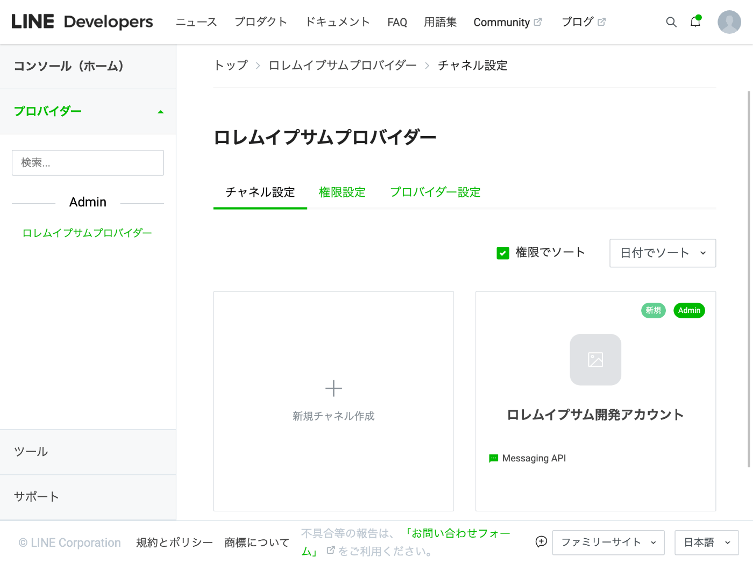Open the 用語集 menu item
This screenshot has height=564, width=753.
click(x=440, y=22)
